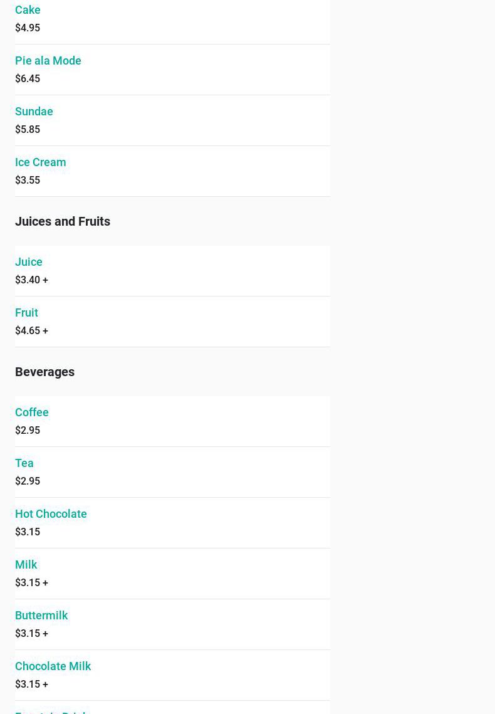This screenshot has width=495, height=714.
Task: Click the $4.95 Cake price
Action: point(28,28)
